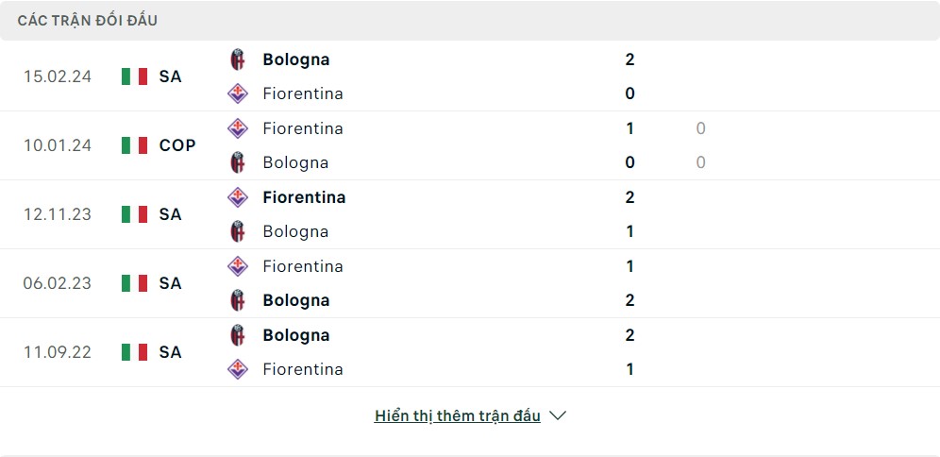Click Bologna crest in 15.02.24 match
Viewport: 940px width, 457px height.
tap(238, 59)
